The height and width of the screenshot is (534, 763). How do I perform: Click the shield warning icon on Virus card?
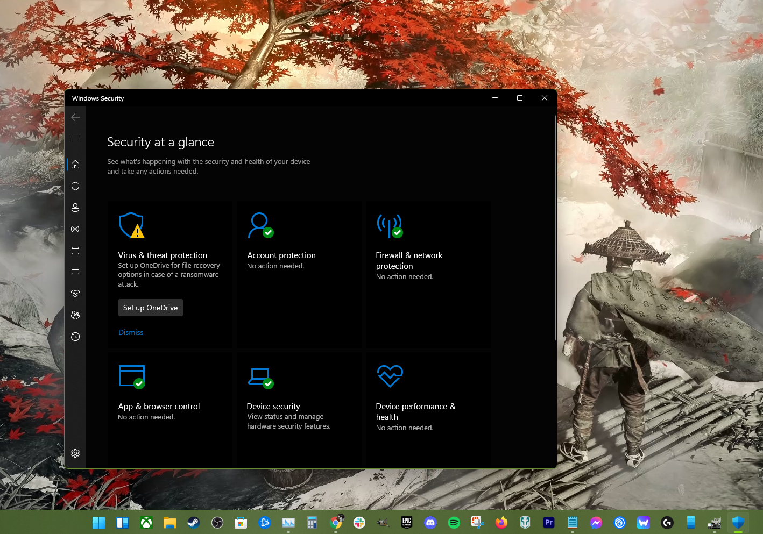tap(132, 225)
